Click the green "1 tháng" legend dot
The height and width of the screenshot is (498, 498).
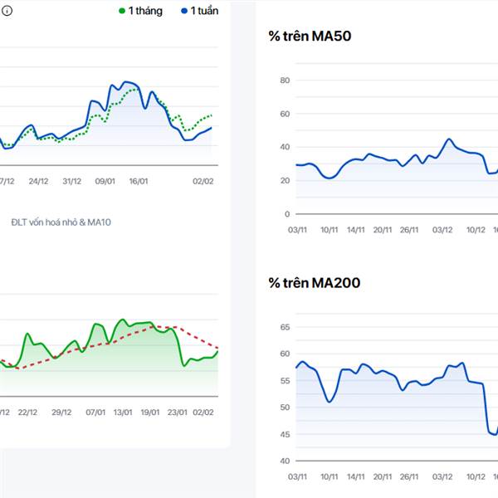pos(122,11)
